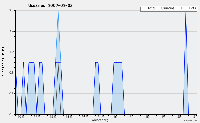Click the "14 h" x-axis label
Screen dimensions: 200x123
click(x=85, y=116)
